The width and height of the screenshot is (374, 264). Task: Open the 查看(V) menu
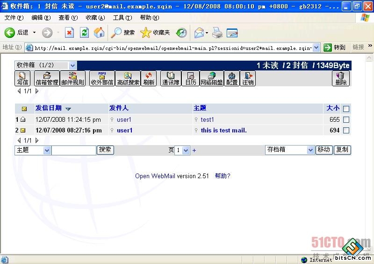click(x=68, y=18)
